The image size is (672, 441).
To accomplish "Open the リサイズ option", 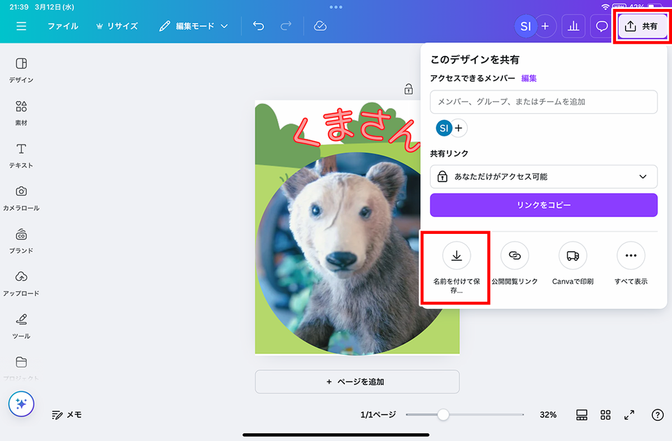I will [116, 26].
